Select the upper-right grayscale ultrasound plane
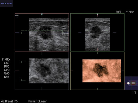This screenshot has height=103, width=138. tap(97, 34)
